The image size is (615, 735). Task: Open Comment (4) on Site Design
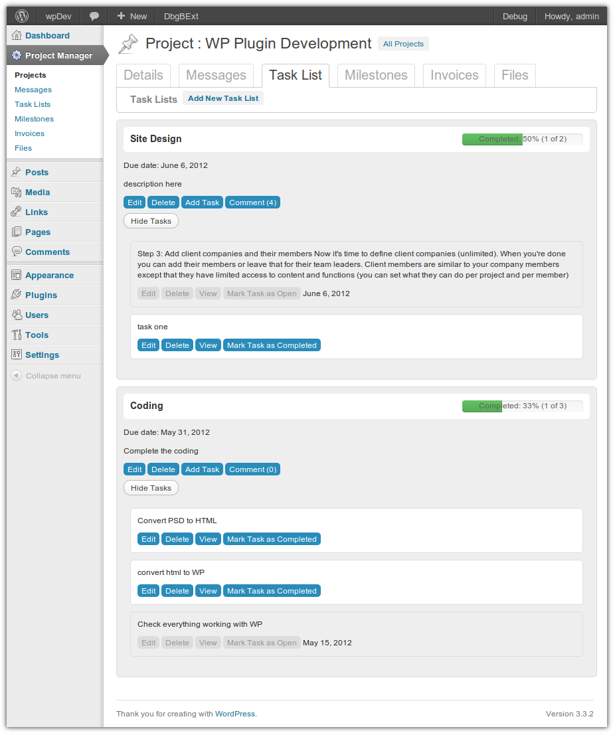coord(252,203)
